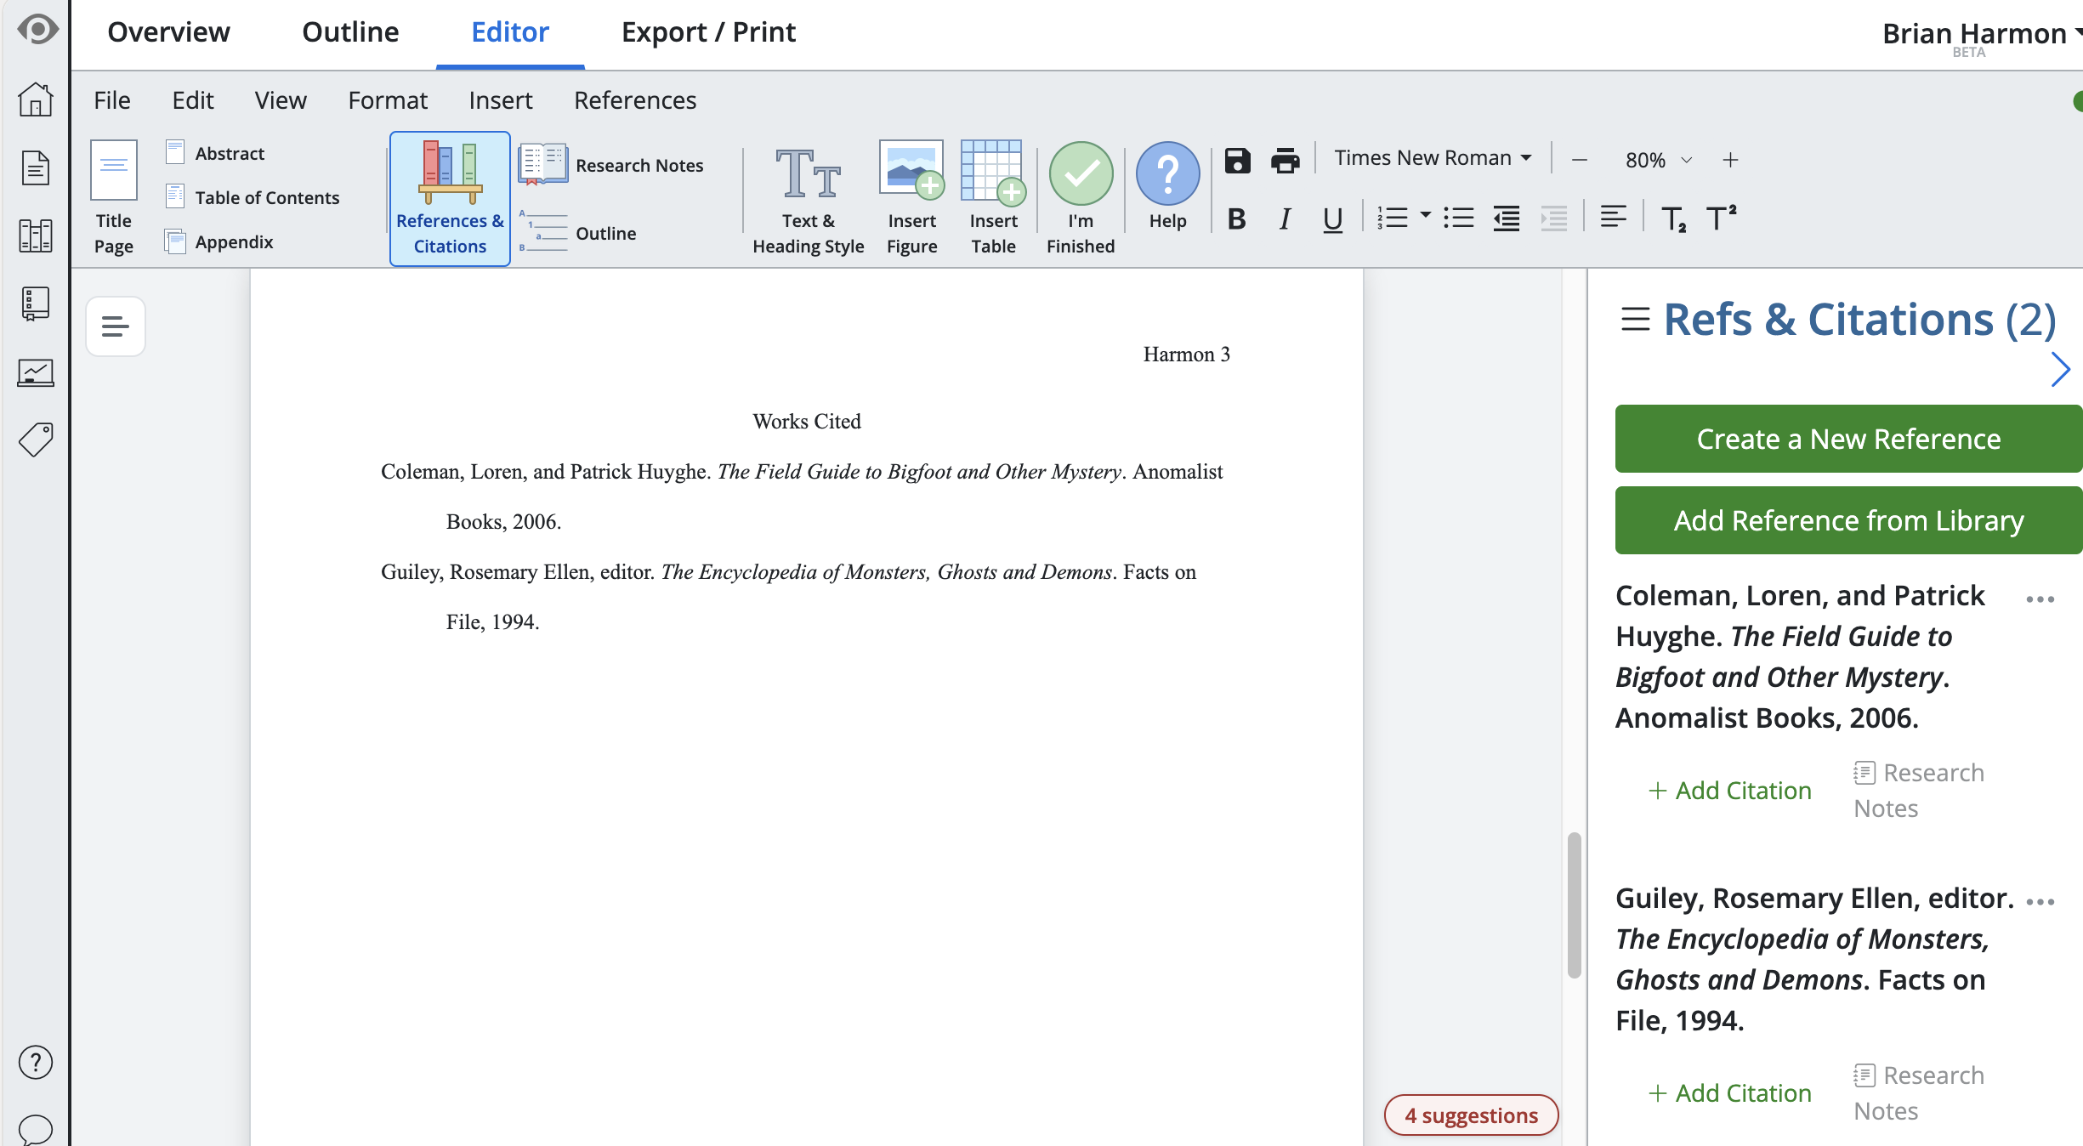Switch to the Export / Print tab
The width and height of the screenshot is (2083, 1146).
point(708,32)
